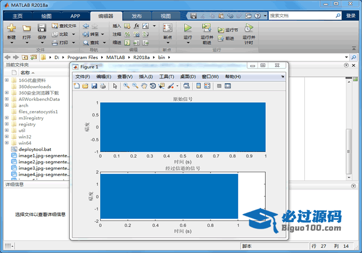The width and height of the screenshot is (362, 253).
Task: Click the search documentation field
Action: point(302,16)
